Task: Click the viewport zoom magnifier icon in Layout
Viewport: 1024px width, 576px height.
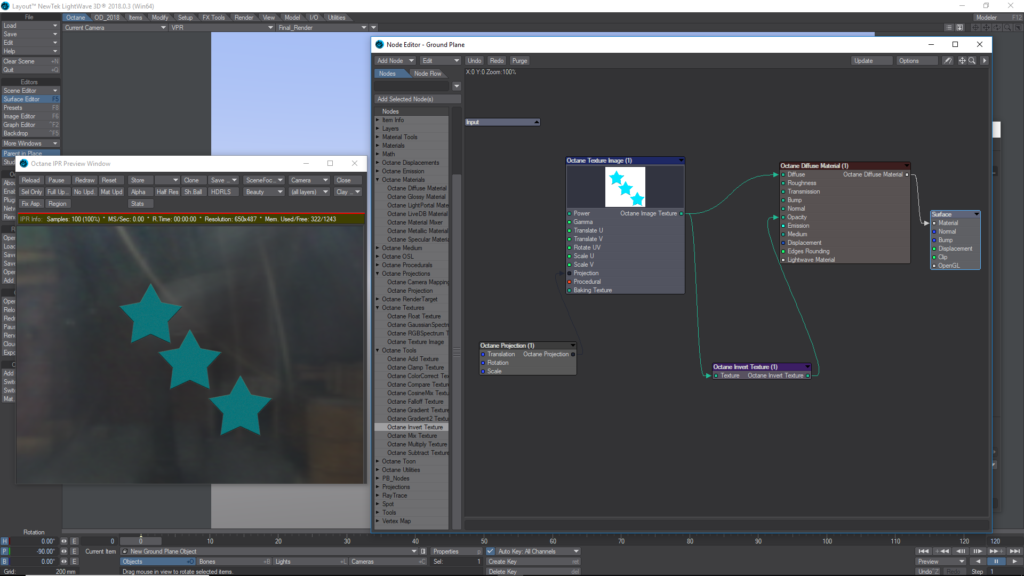Action: [1007, 27]
